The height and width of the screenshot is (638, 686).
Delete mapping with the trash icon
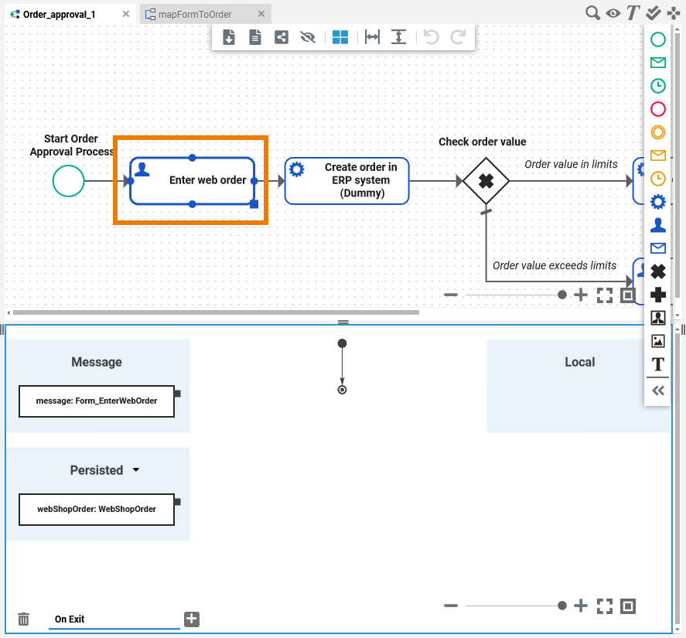24,619
